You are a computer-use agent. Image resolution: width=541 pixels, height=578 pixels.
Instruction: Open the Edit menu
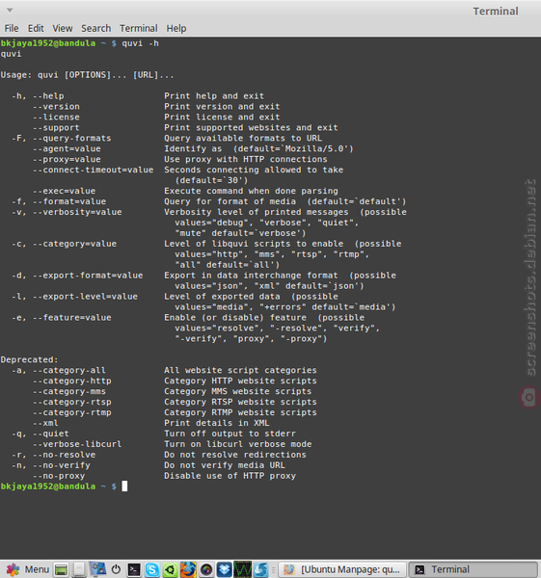click(36, 28)
